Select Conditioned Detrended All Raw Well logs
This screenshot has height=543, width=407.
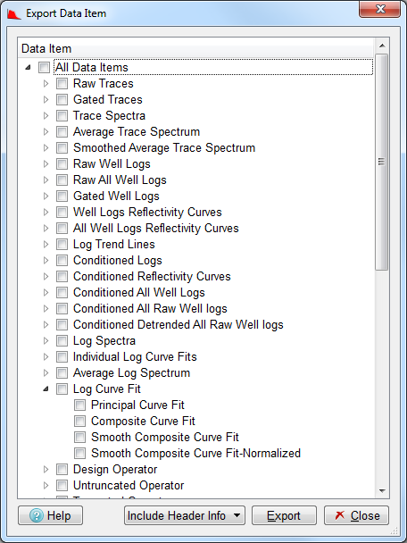179,324
